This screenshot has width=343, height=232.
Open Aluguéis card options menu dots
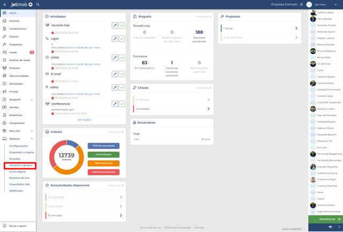[x=211, y=17]
